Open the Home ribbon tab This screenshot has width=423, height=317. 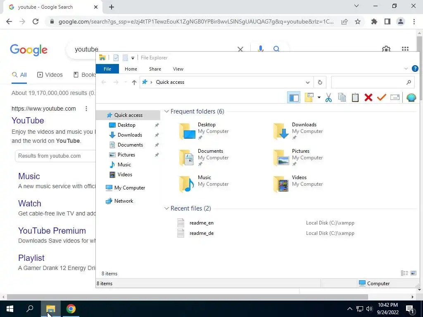coord(131,69)
